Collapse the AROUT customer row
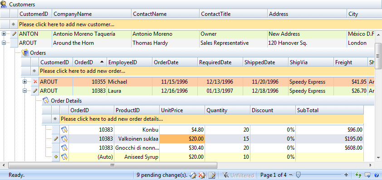This screenshot has height=180, width=382. [4, 43]
